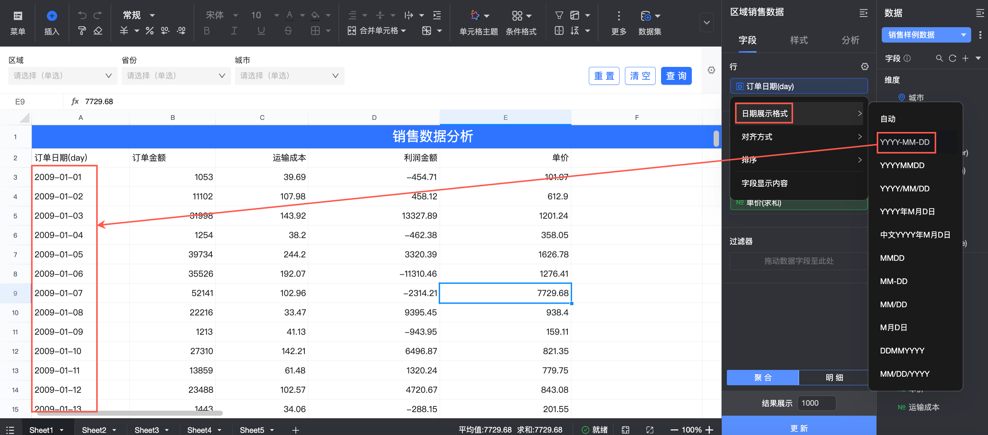Click the filter funnel icon in toolbar

(559, 16)
